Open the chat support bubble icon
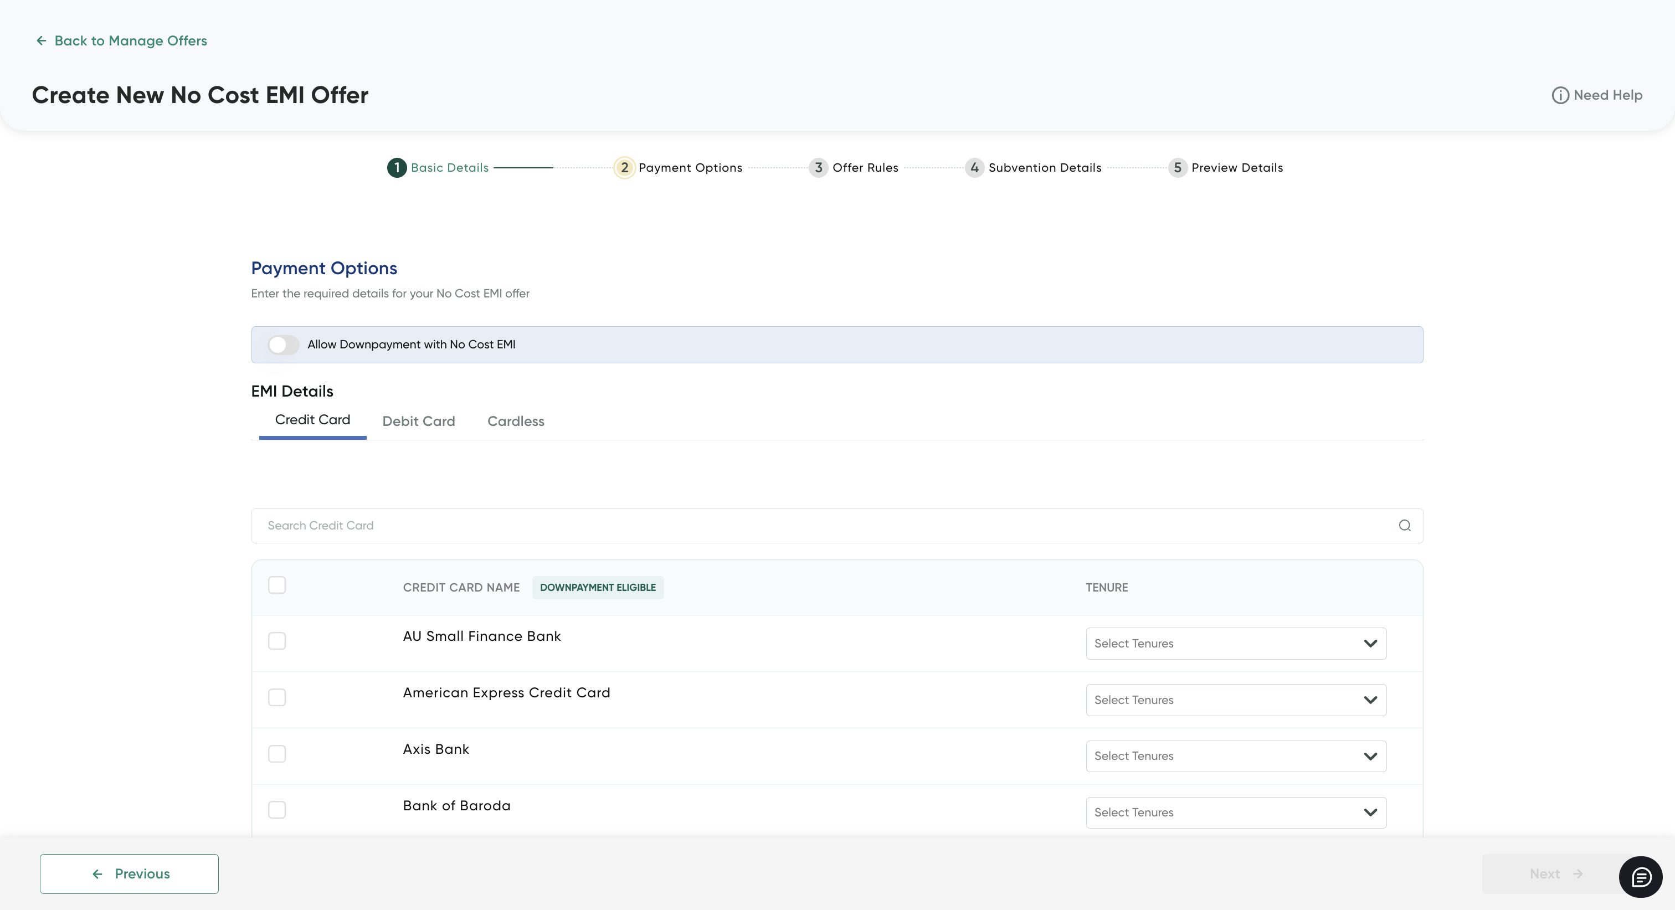This screenshot has height=910, width=1675. point(1641,877)
